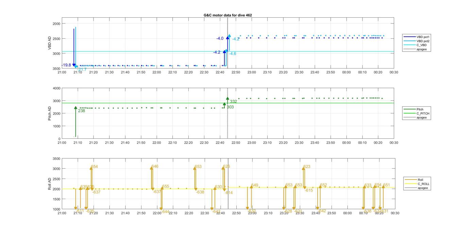This screenshot has width=476, height=235.
Task: Click the '23:00' tick under Pitch plot
Action: 252,143
